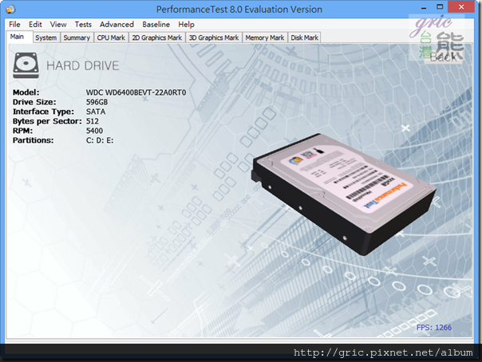The image size is (482, 362).
Task: Switch to the Summary tab
Action: click(77, 37)
